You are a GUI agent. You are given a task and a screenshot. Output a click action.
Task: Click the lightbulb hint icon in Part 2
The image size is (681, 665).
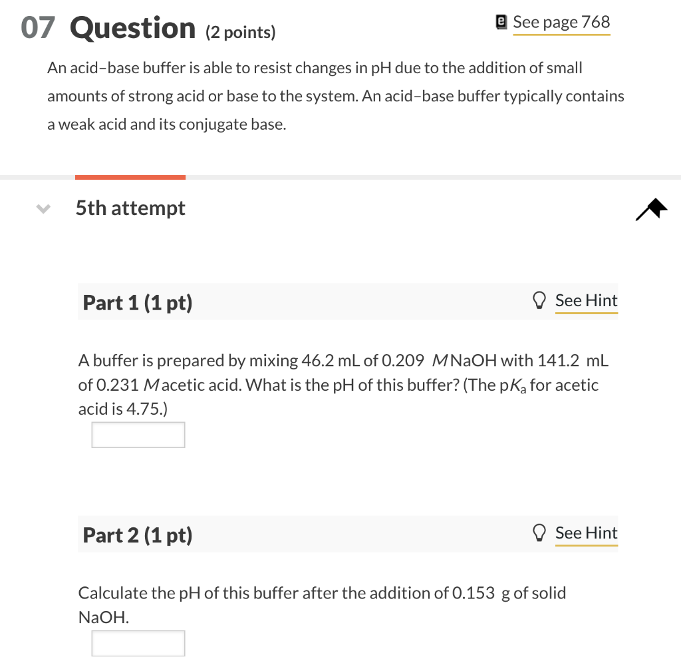pos(539,533)
